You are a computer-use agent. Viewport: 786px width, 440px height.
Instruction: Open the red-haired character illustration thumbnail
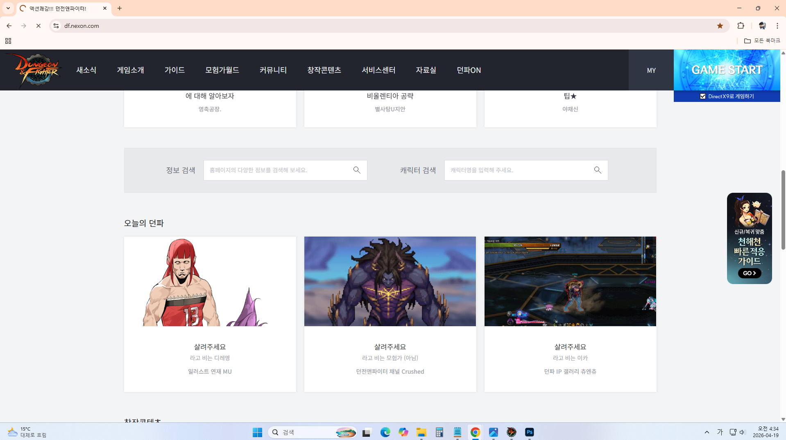(x=210, y=281)
